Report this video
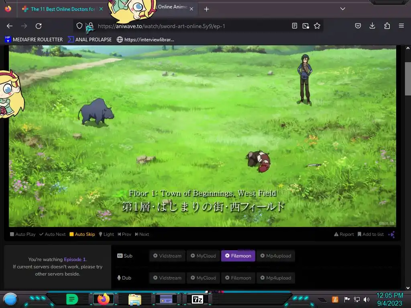This screenshot has width=411, height=308. [x=344, y=234]
